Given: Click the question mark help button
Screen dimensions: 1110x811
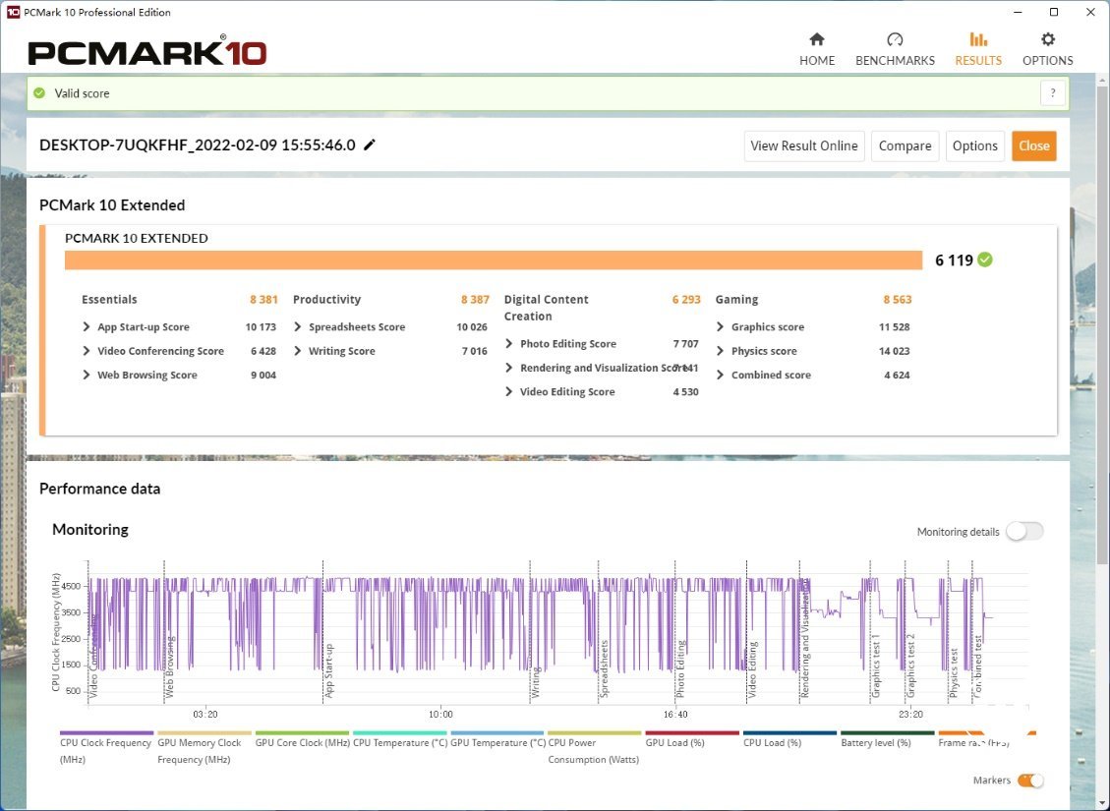Looking at the screenshot, I should pyautogui.click(x=1053, y=93).
